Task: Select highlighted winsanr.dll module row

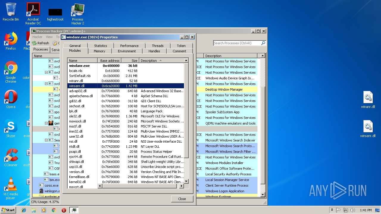Action: [x=126, y=86]
